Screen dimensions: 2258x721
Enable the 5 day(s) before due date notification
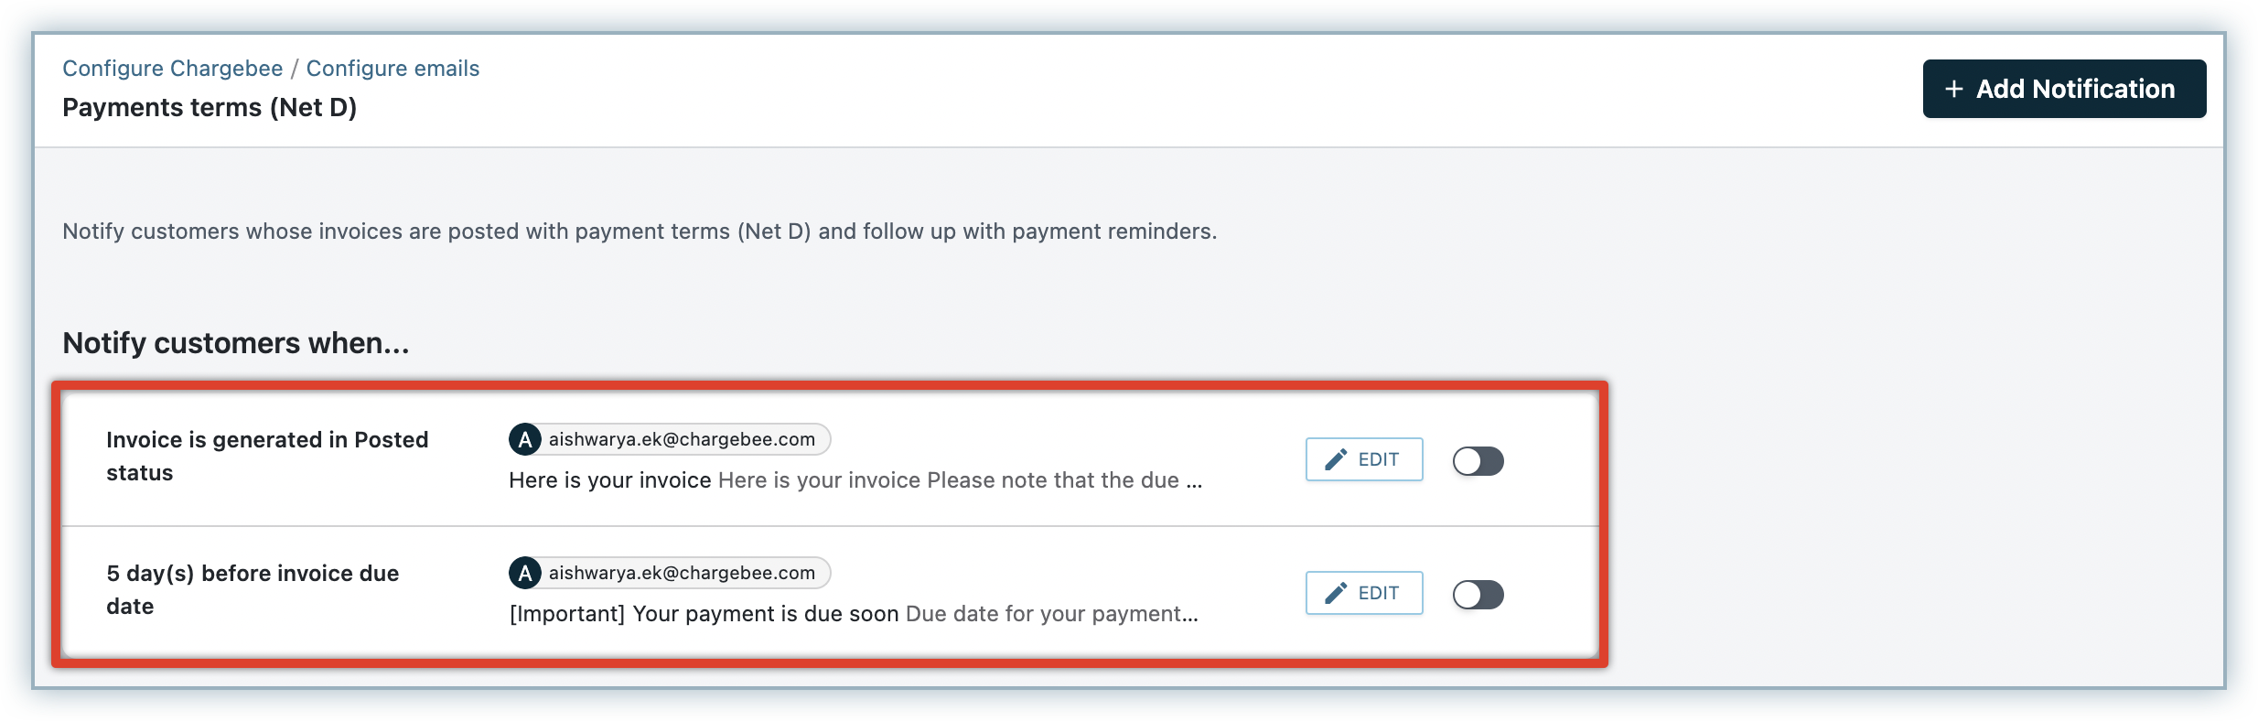(x=1478, y=595)
